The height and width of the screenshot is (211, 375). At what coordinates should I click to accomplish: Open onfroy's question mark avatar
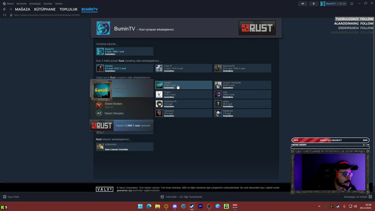point(218,104)
